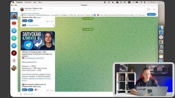This screenshot has width=175, height=98.
Task: Open '2 комментария' on the upper post
Action: click(x=33, y=25)
